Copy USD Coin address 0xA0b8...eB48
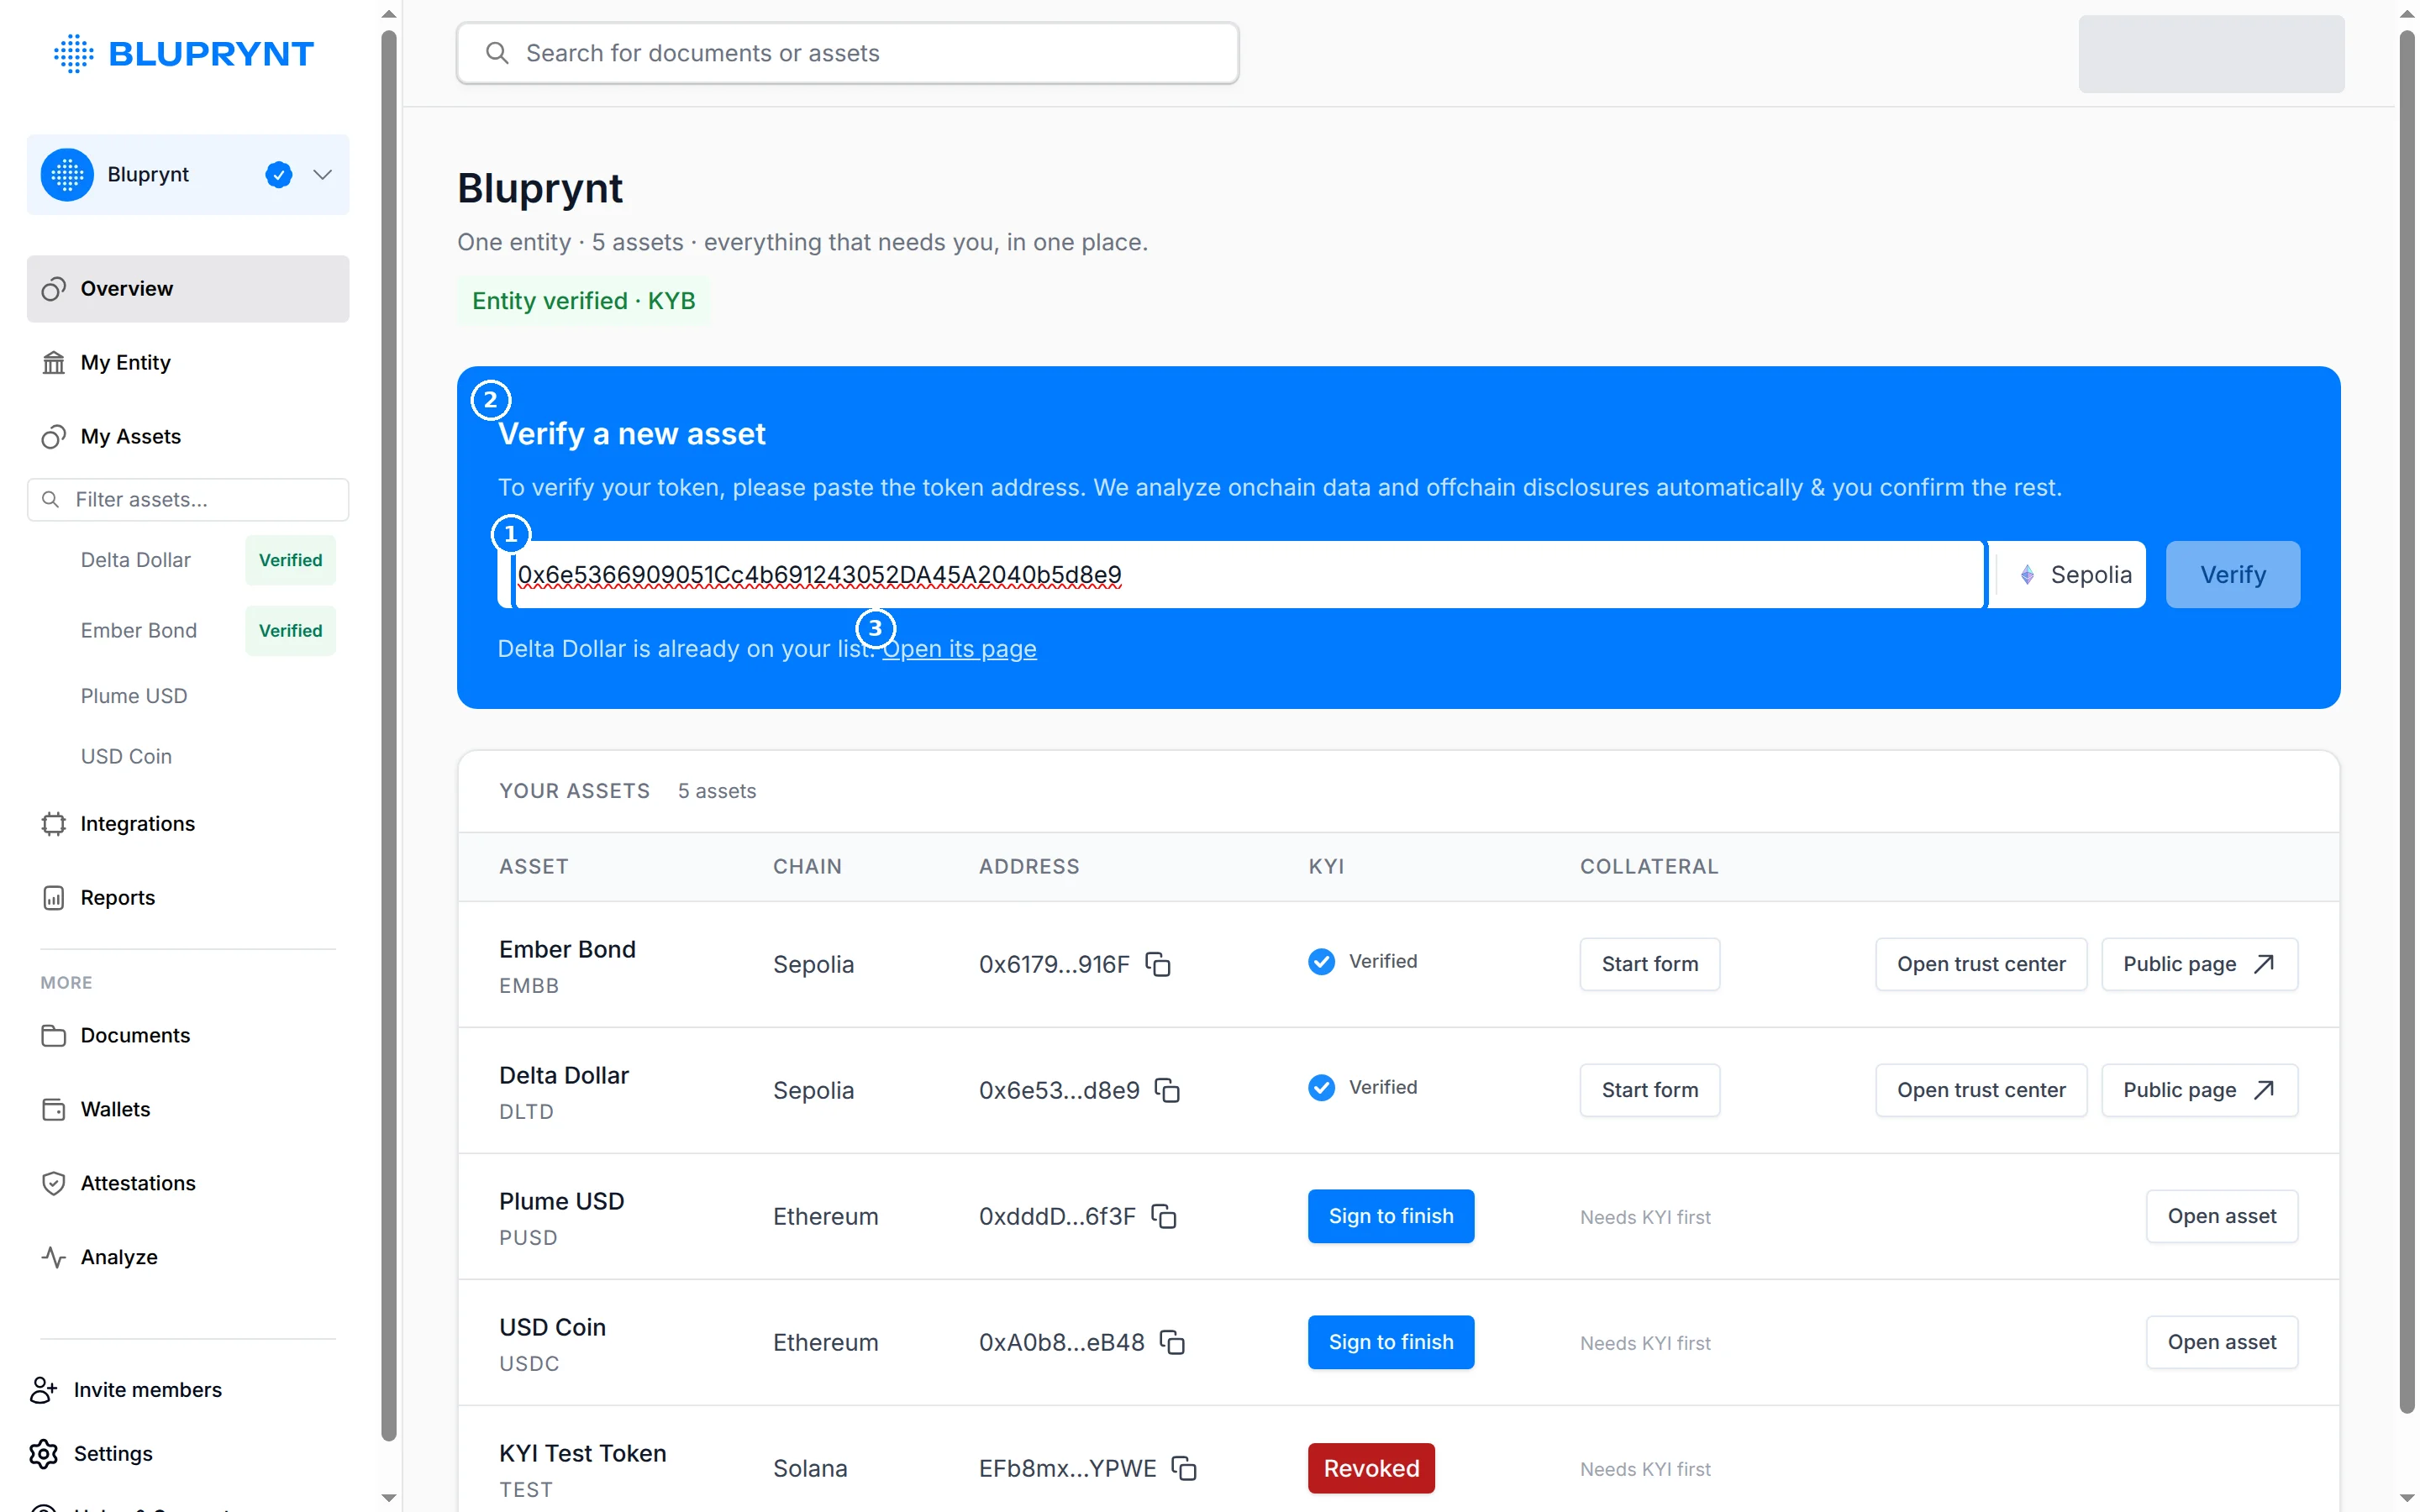 pos(1172,1342)
